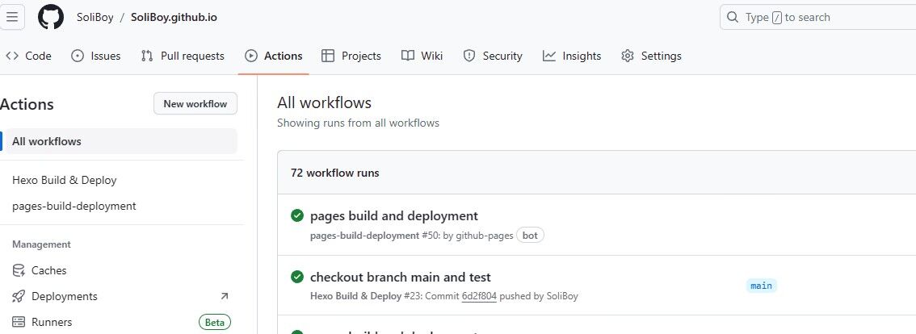Click the Settings gear icon
The height and width of the screenshot is (334, 916).
628,56
